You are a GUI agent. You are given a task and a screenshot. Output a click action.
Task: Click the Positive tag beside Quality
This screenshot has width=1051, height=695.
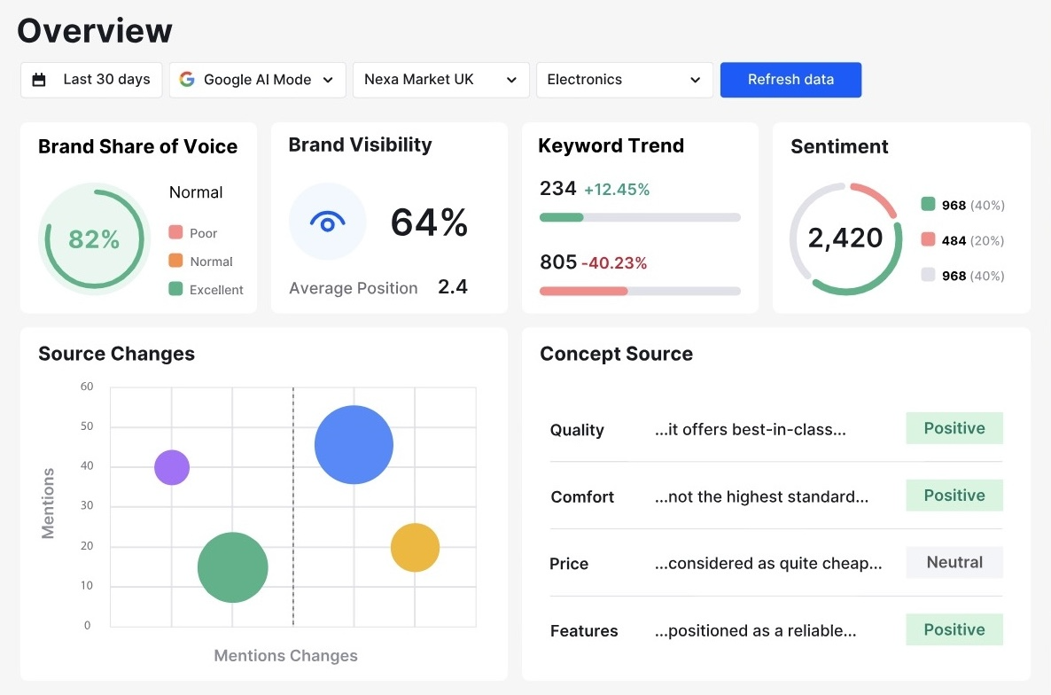[x=954, y=428]
